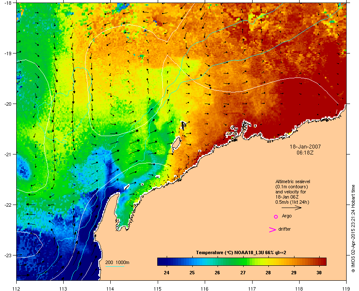Click the latitude axis label -19
The width and height of the screenshot is (359, 291).
click(8, 53)
